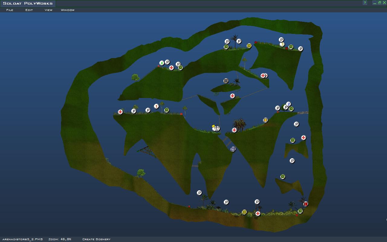Select the blue flag spawn marker
Viewport: 387px width, 242px height.
(233, 149)
